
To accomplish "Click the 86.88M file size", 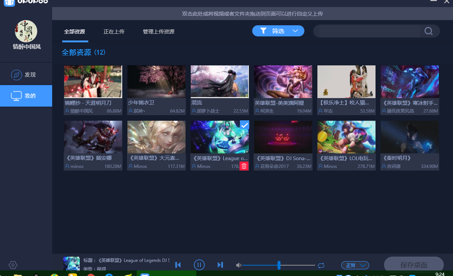I will [x=114, y=111].
